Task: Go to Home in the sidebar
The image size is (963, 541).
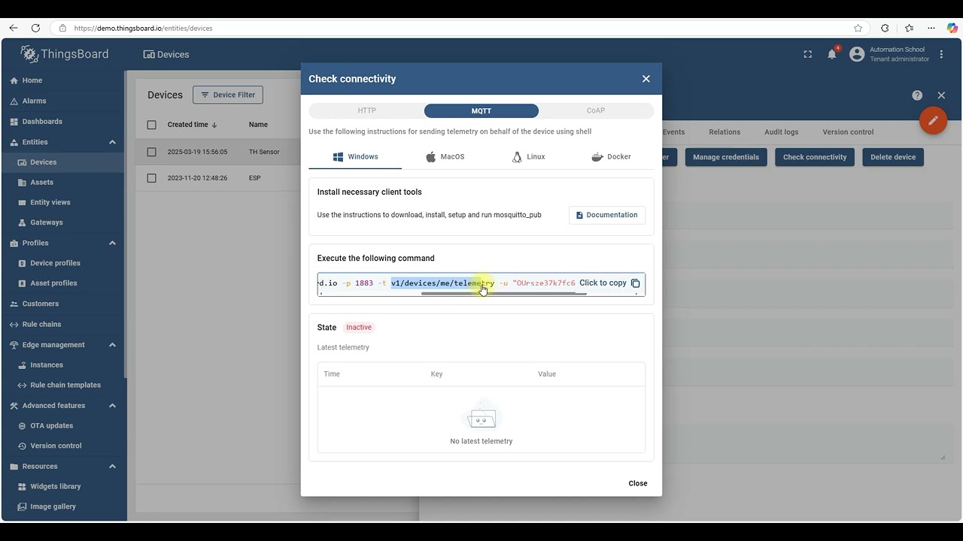Action: point(63,80)
